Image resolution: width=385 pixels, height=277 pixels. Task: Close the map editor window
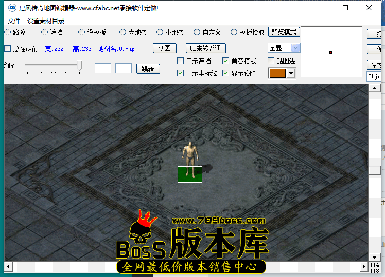coord(369,8)
